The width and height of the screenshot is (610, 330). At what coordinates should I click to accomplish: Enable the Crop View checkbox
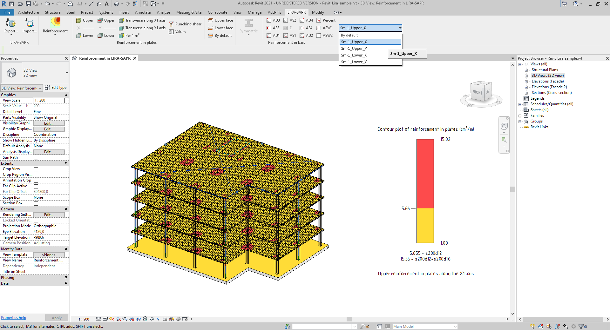click(36, 169)
